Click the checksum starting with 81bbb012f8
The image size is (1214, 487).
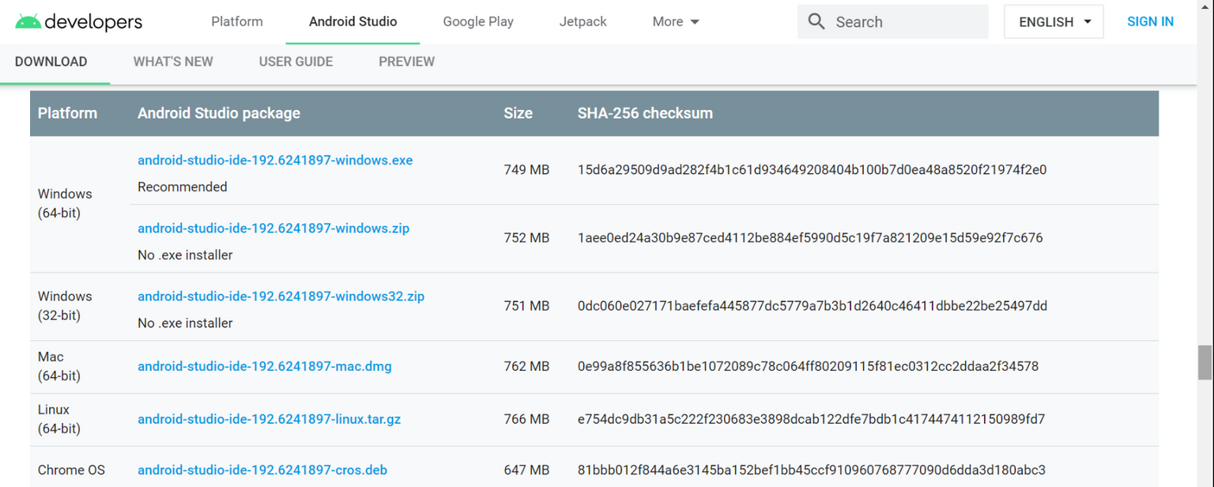coord(812,470)
